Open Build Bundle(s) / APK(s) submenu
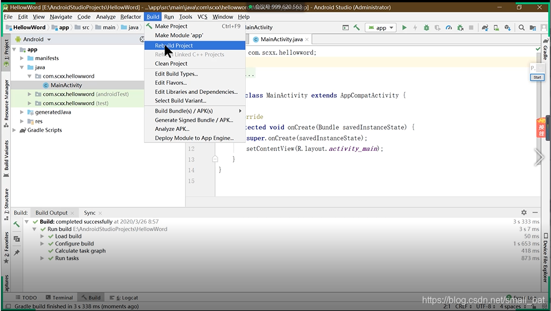The width and height of the screenshot is (551, 311). coord(195,111)
